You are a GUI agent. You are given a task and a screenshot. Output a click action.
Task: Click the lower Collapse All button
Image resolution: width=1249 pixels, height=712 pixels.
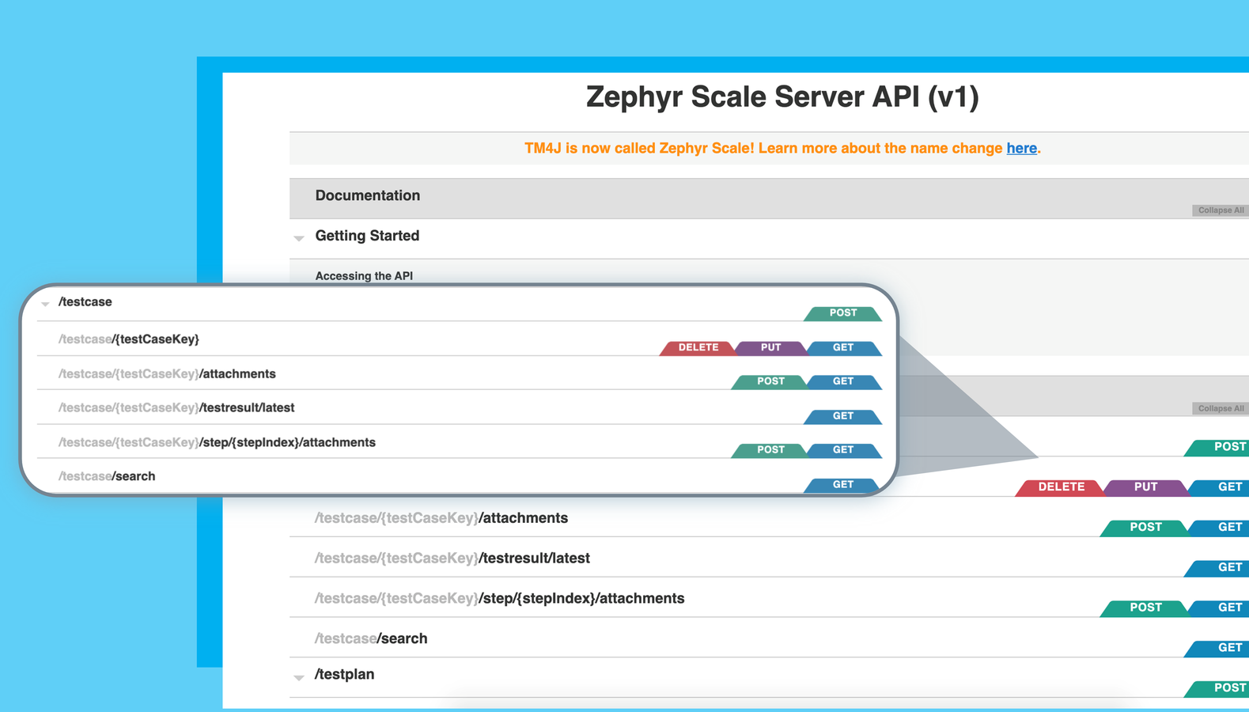click(x=1220, y=408)
